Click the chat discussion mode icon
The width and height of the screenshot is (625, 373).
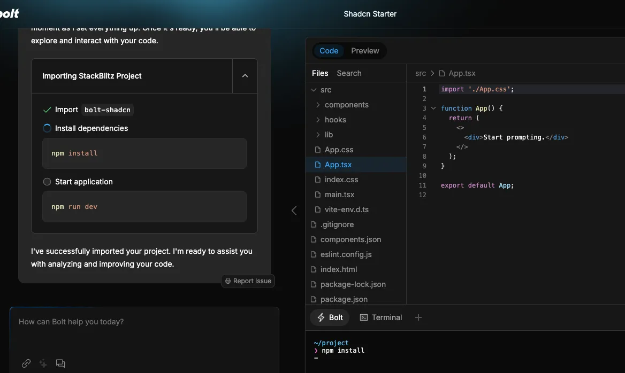[60, 363]
